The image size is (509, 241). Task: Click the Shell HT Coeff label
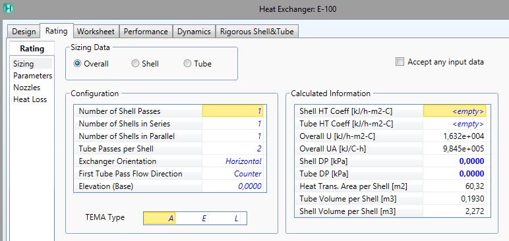(345, 111)
